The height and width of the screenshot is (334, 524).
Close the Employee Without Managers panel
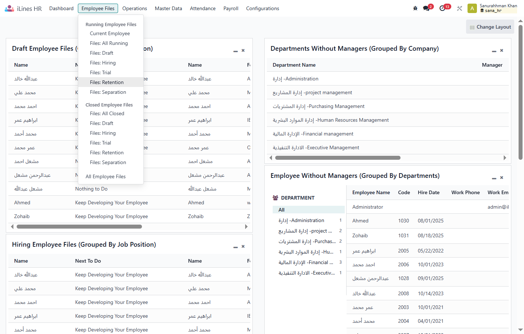502,178
